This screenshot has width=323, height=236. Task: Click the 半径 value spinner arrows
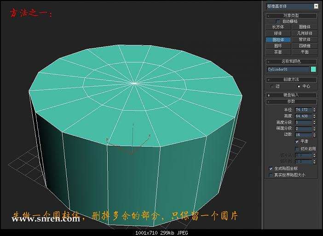(x=315, y=110)
